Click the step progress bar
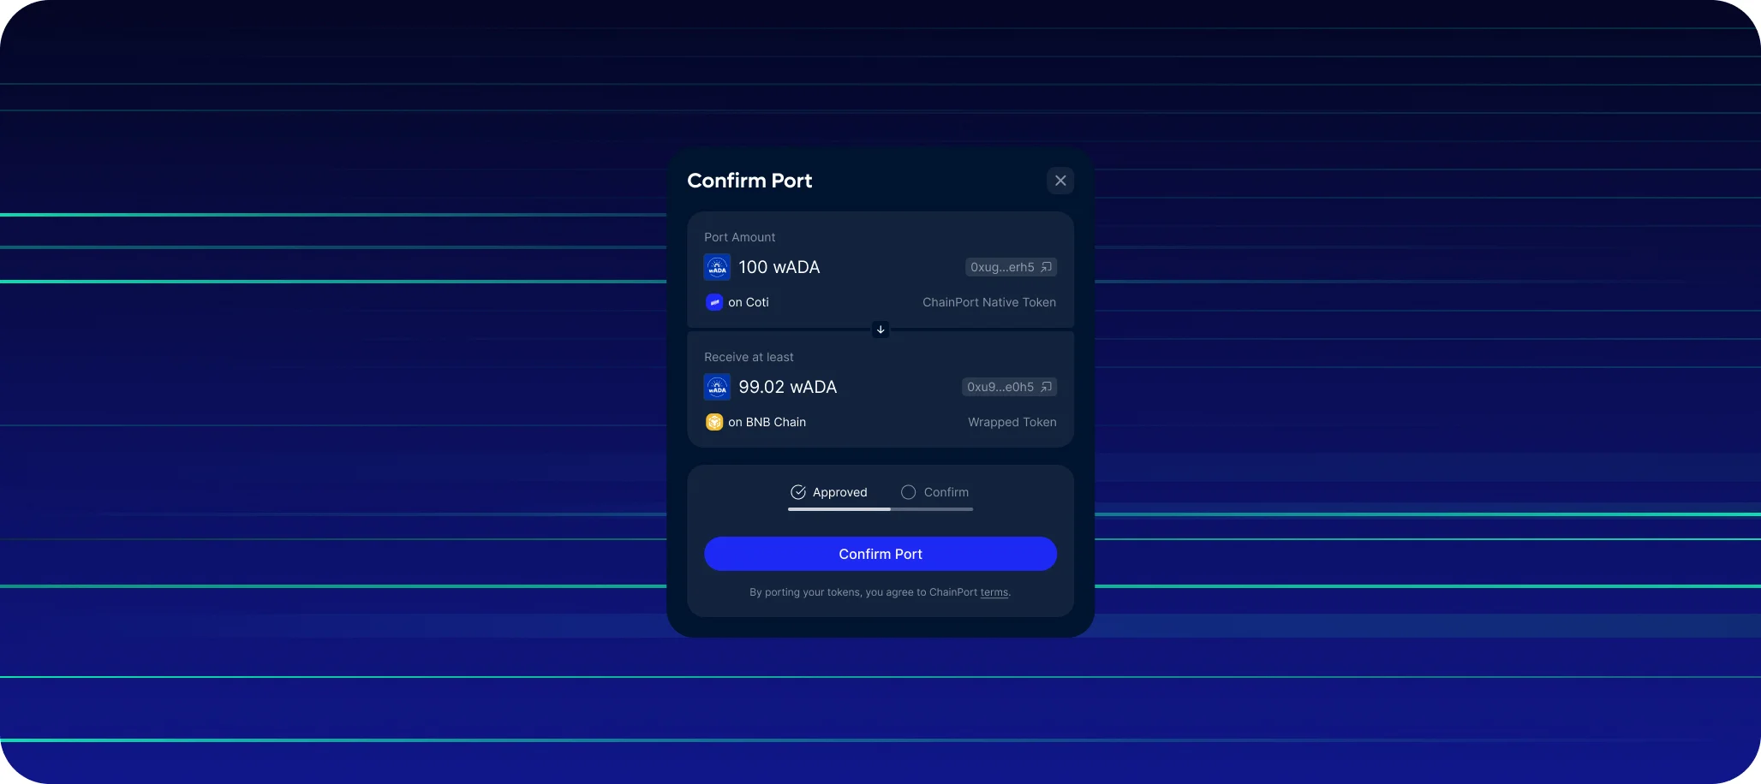 880,509
